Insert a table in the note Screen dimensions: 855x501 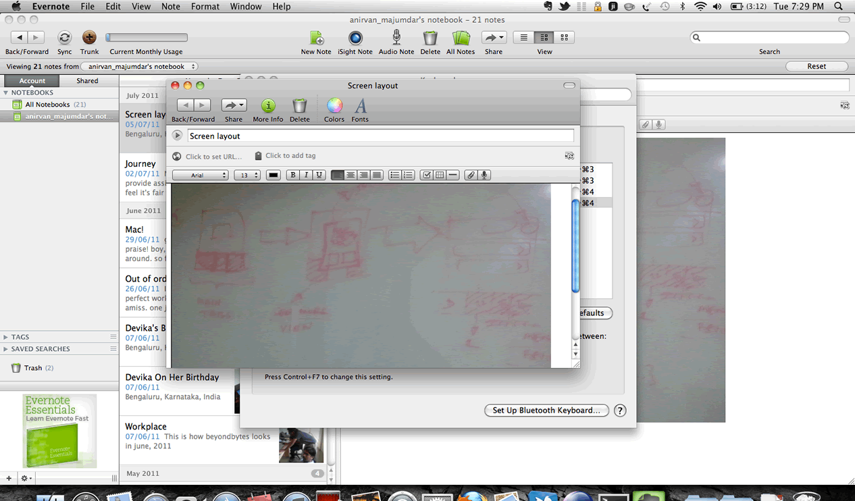click(440, 175)
